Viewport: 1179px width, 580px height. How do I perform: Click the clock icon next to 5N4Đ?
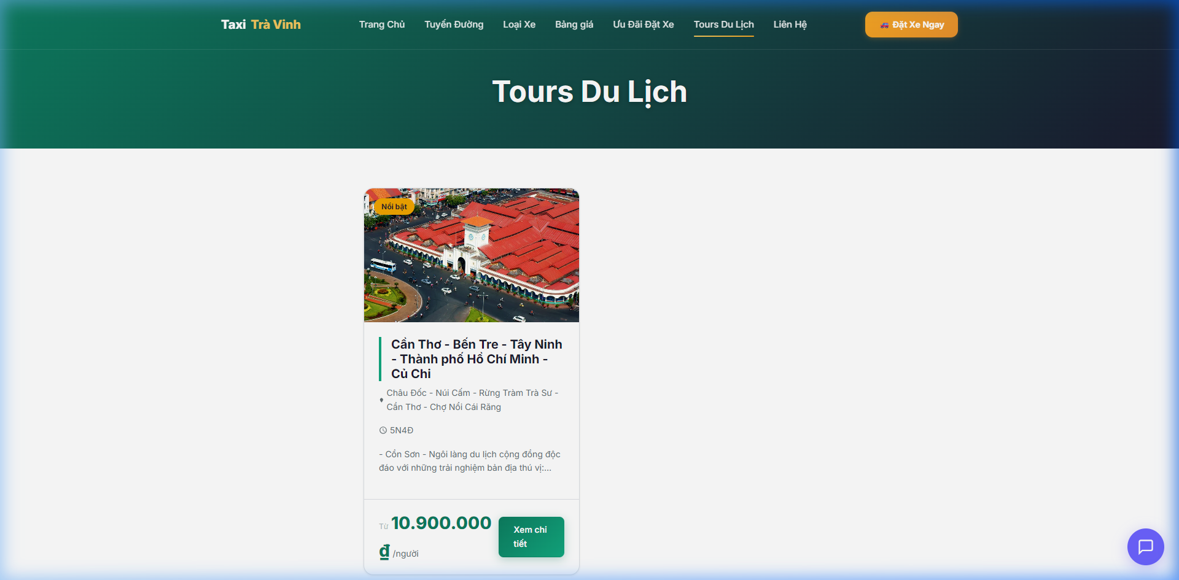(382, 430)
